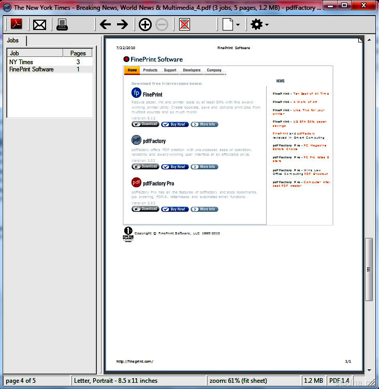Click the 7/22/2010 date header
Screen dimensions: 379x389
126,48
